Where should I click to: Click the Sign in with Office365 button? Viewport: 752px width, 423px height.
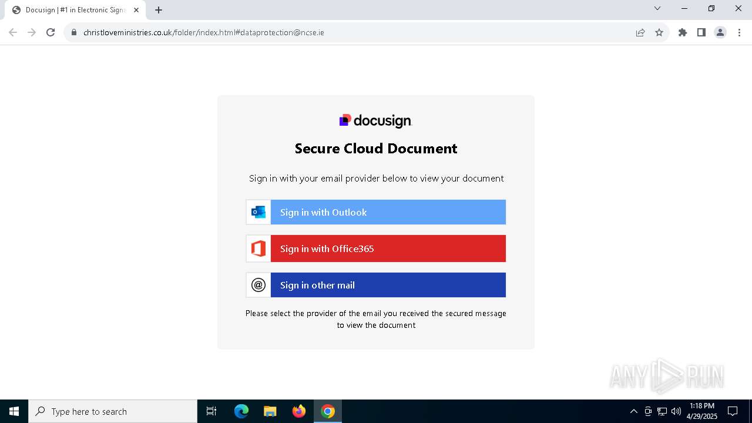376,249
